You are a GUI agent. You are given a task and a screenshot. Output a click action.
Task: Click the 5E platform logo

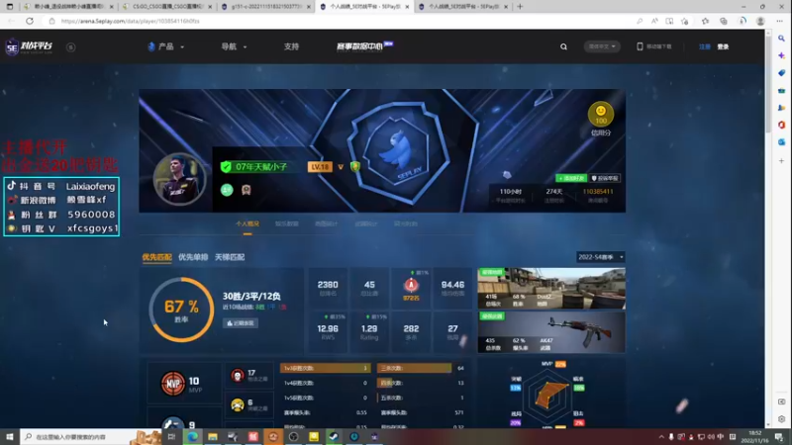pos(29,46)
